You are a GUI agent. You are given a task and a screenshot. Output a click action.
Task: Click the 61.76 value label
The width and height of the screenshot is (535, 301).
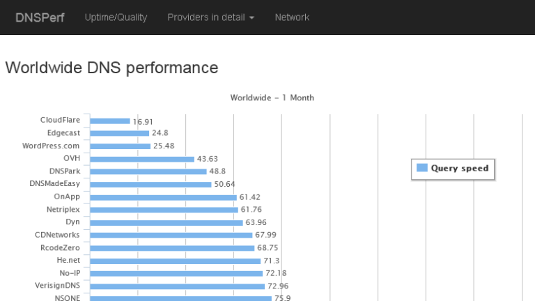251,209
